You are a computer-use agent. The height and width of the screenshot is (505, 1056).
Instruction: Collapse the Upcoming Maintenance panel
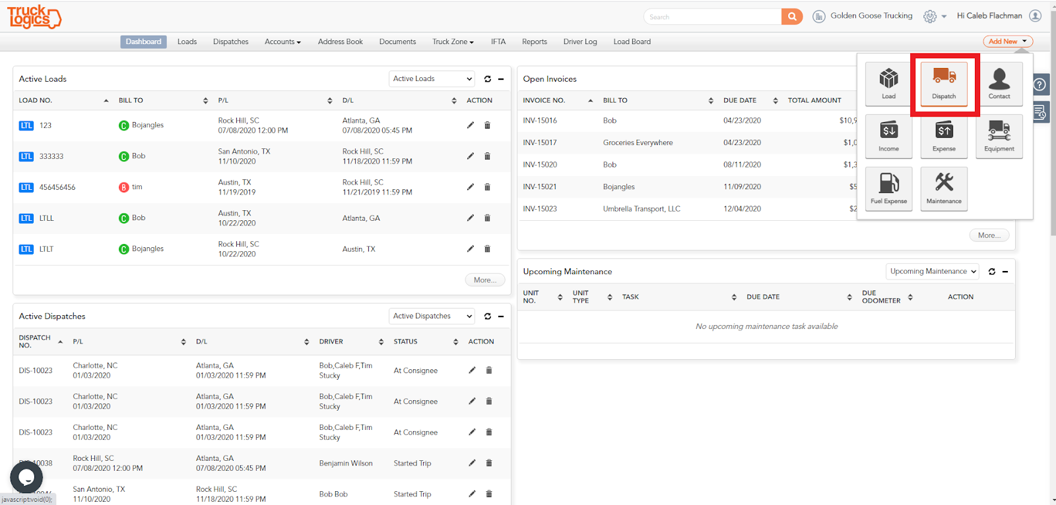pyautogui.click(x=1005, y=272)
